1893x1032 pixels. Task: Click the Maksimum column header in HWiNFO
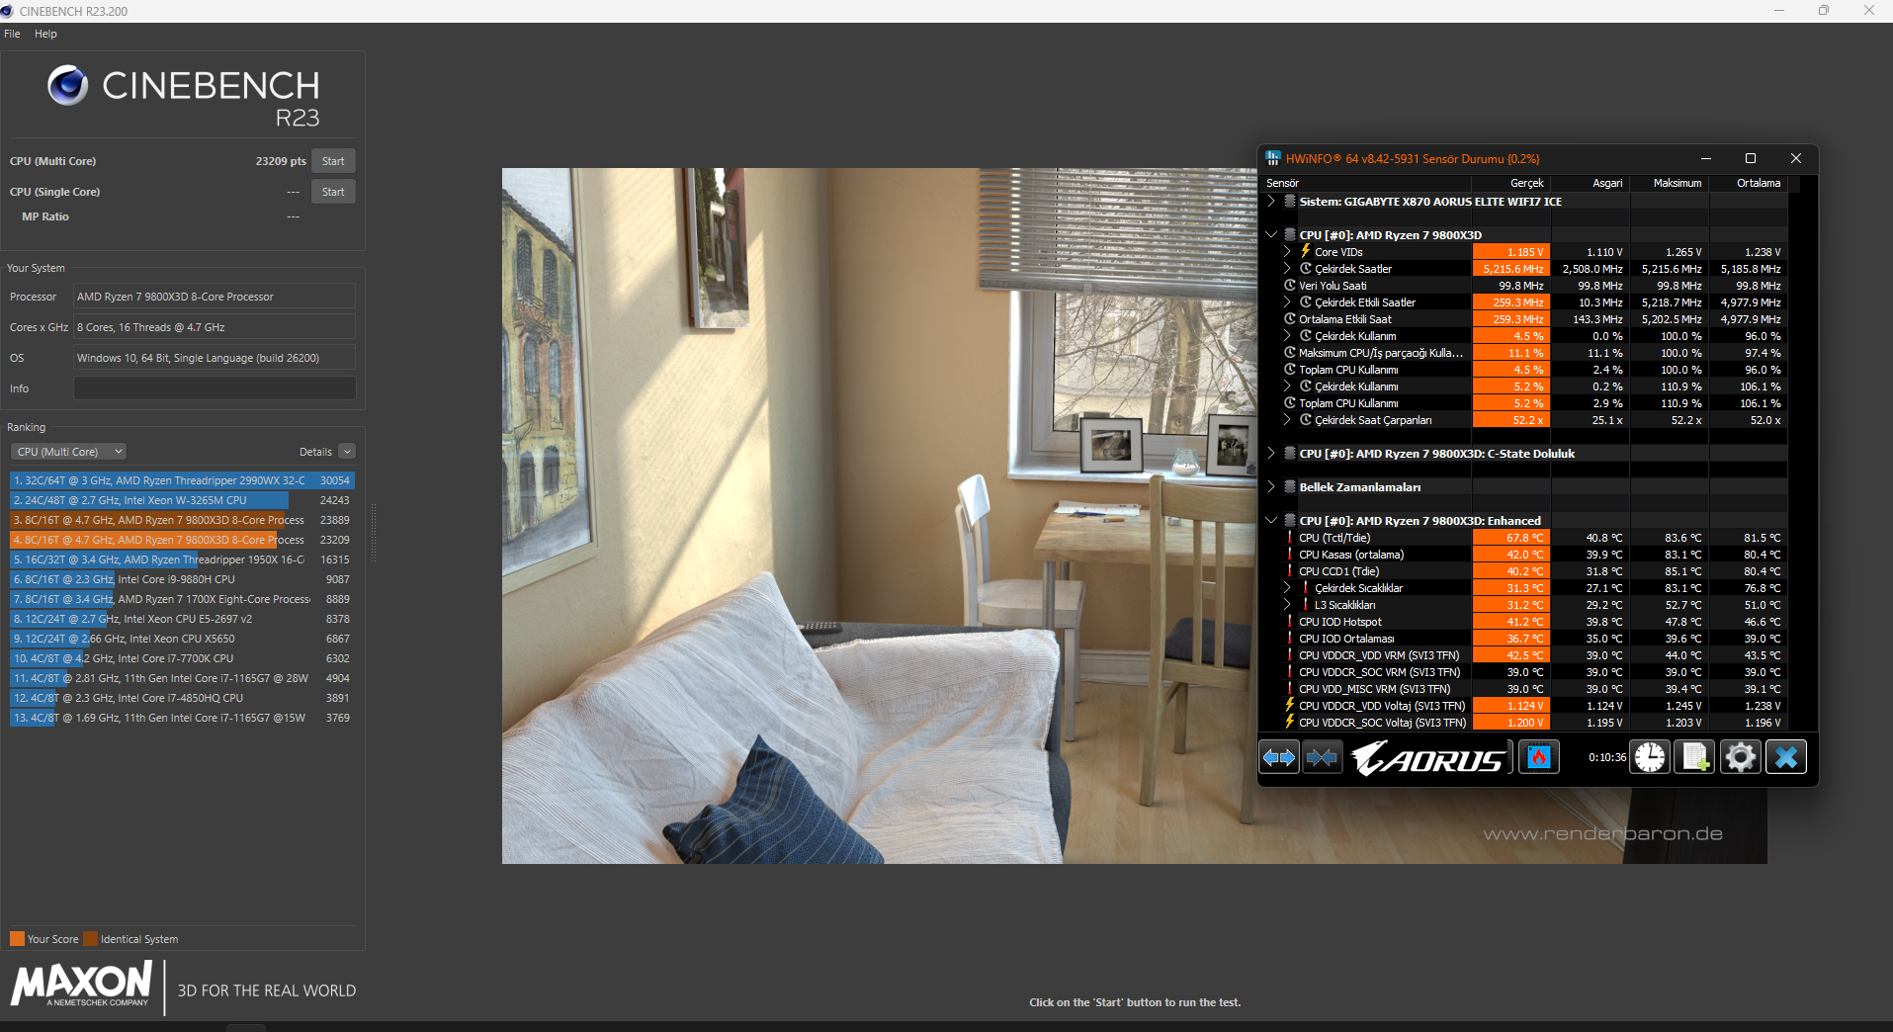1670,183
